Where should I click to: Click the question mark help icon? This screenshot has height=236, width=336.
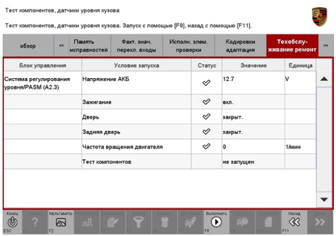pos(34,223)
